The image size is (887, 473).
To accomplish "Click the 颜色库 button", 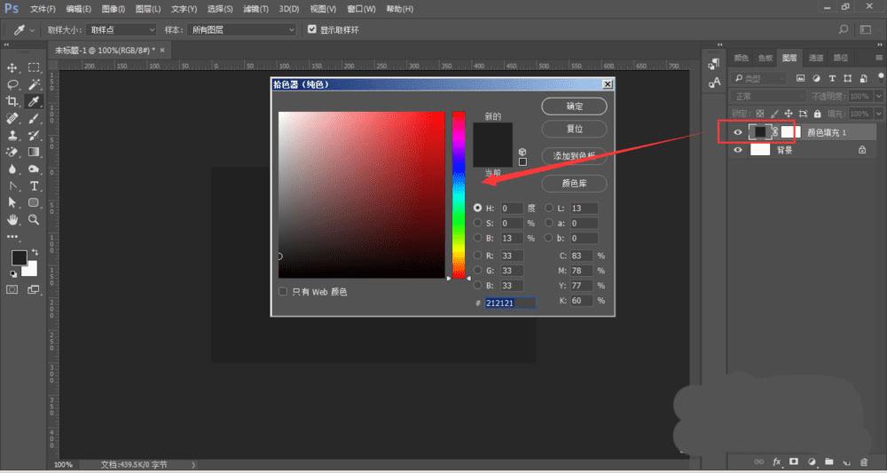I will coord(574,184).
